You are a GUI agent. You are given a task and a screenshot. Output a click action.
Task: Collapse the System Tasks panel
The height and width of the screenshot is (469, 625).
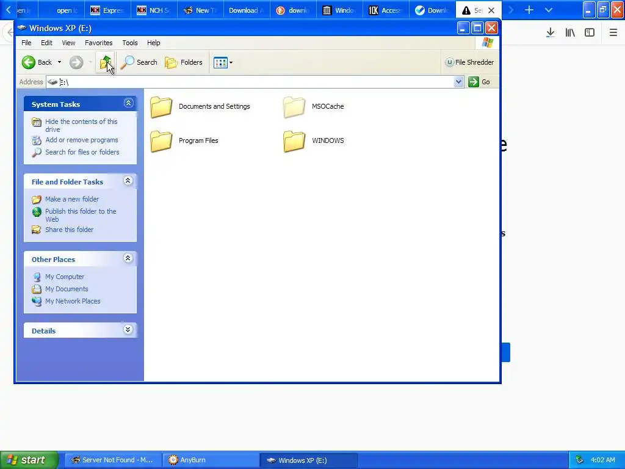tap(128, 103)
